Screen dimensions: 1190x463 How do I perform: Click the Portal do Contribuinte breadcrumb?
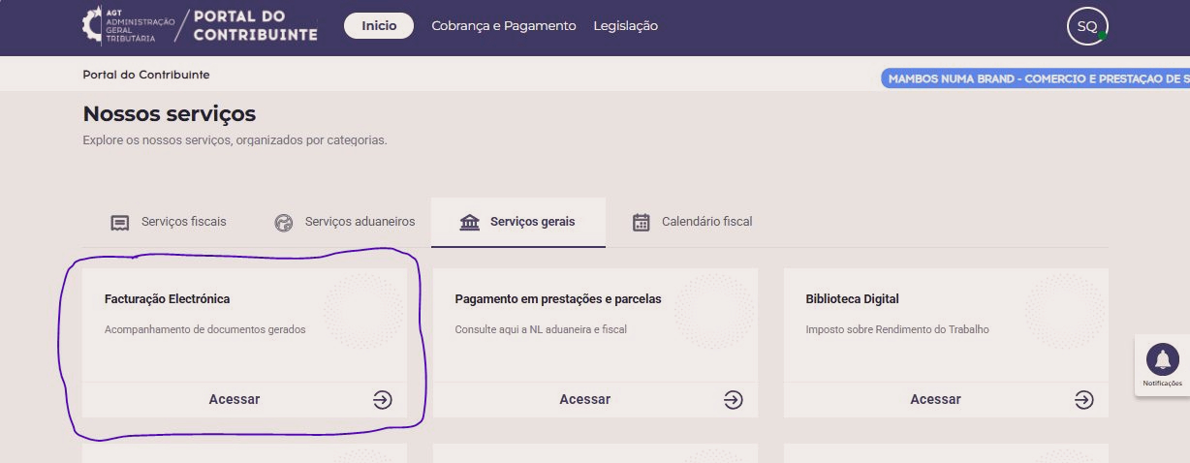point(146,75)
